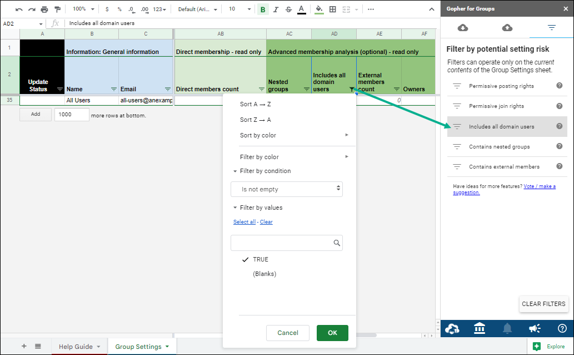
Task: Open the Is not empty condition dropdown
Action: [x=287, y=189]
